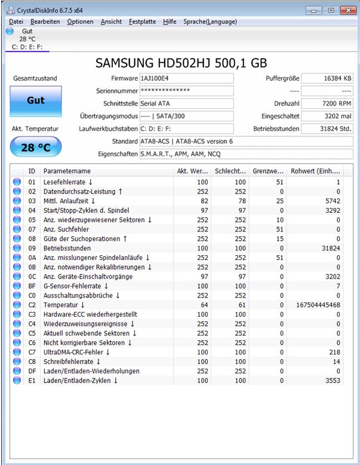Click the Firmware field showing 1AJ100E4
Viewport: 360px width, 465px height.
(x=187, y=78)
